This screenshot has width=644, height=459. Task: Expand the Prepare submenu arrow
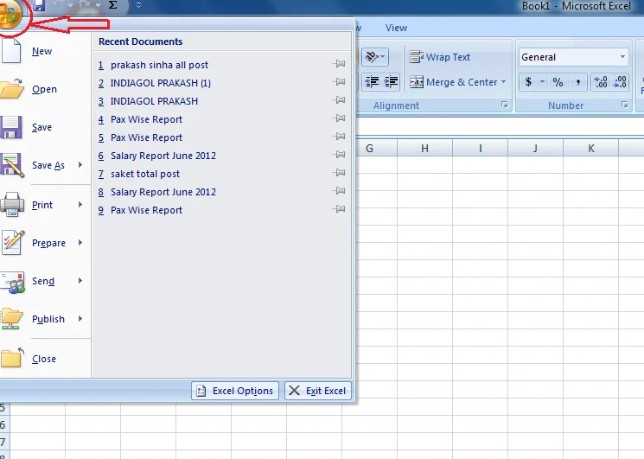coord(80,243)
